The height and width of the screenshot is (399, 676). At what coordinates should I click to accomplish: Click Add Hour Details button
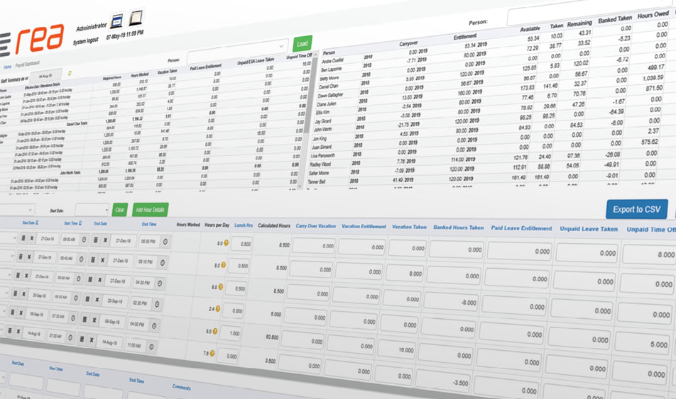(x=150, y=210)
